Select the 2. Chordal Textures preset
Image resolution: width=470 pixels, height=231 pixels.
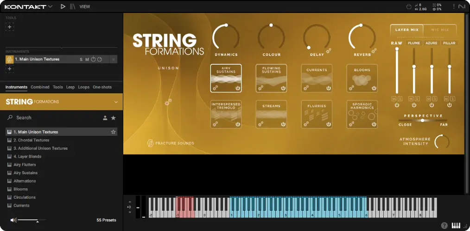pyautogui.click(x=61, y=140)
